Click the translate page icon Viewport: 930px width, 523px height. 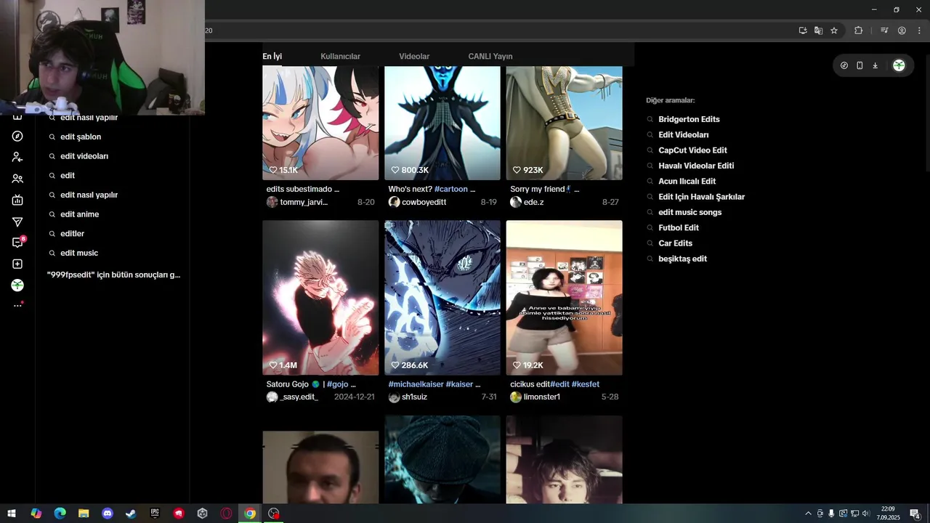[819, 31]
